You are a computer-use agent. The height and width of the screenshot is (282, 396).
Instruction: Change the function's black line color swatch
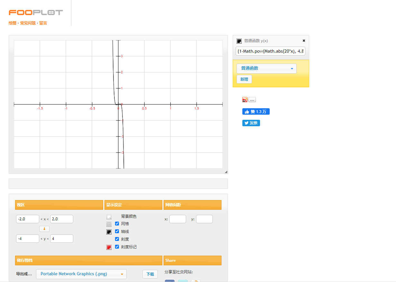pos(239,41)
